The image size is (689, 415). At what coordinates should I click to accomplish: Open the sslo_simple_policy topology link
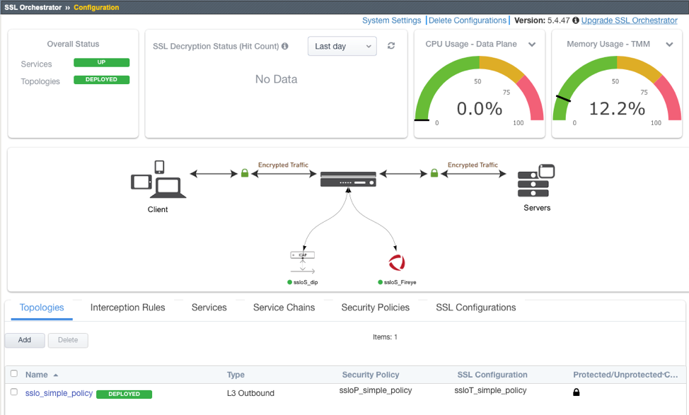pos(59,393)
